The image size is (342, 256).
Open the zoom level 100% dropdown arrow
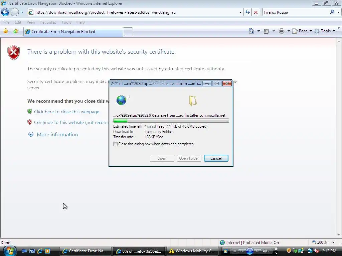[333, 242]
